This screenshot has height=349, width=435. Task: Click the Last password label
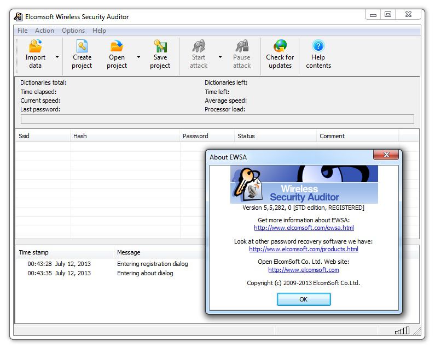coord(40,109)
